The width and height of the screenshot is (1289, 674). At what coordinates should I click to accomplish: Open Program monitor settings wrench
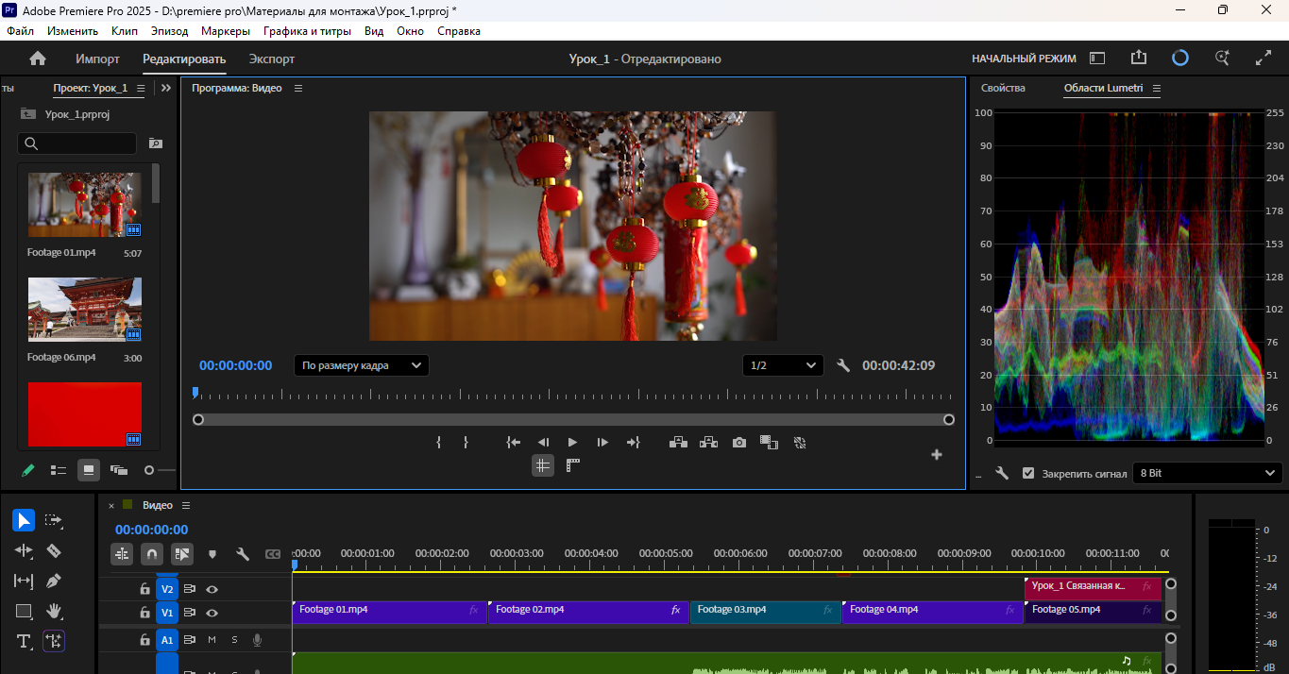(843, 365)
